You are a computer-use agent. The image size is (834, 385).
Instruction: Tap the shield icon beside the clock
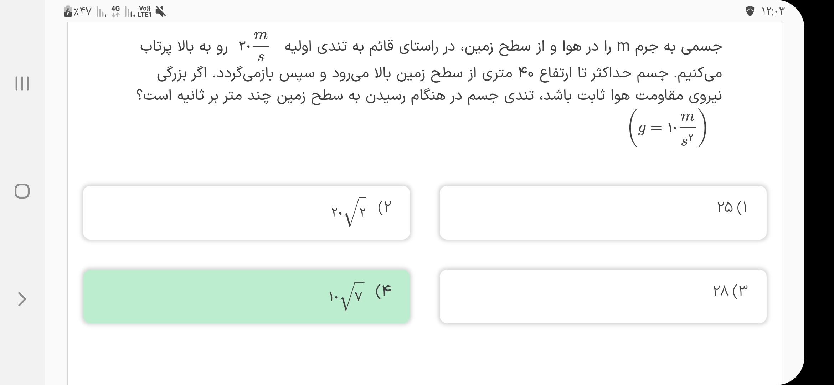pyautogui.click(x=750, y=12)
